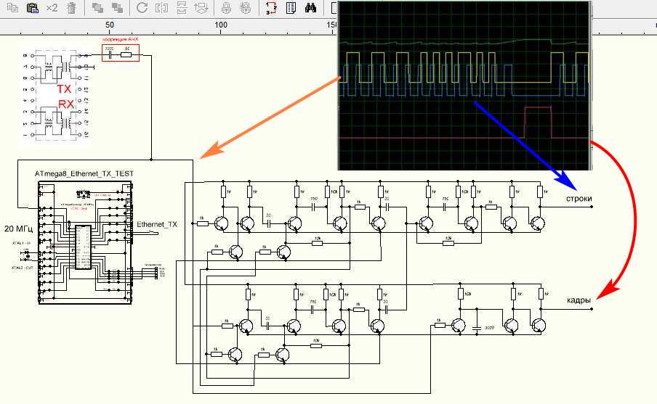Mirror the selection horizontally
The image size is (657, 404).
click(163, 9)
